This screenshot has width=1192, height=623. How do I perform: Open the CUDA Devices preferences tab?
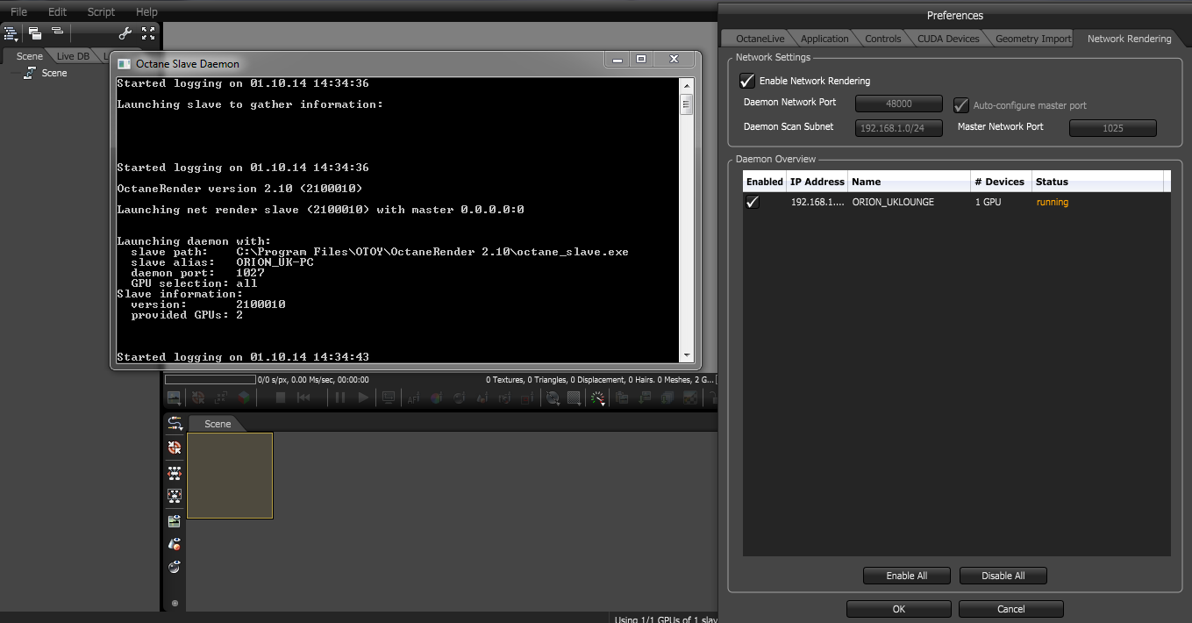[x=948, y=39]
